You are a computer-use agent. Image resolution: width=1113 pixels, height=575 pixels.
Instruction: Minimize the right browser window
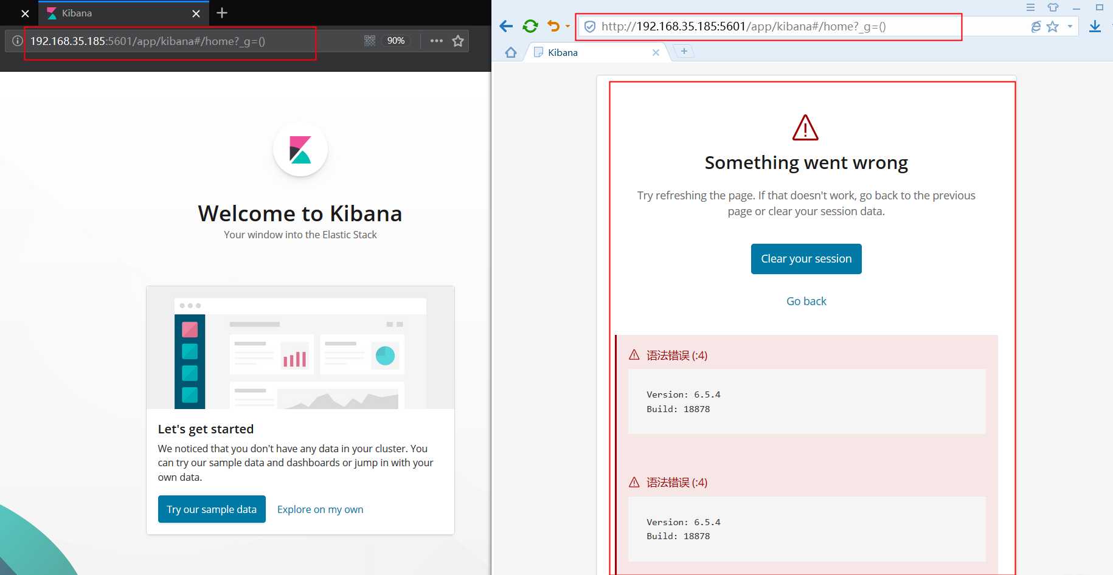tap(1076, 8)
